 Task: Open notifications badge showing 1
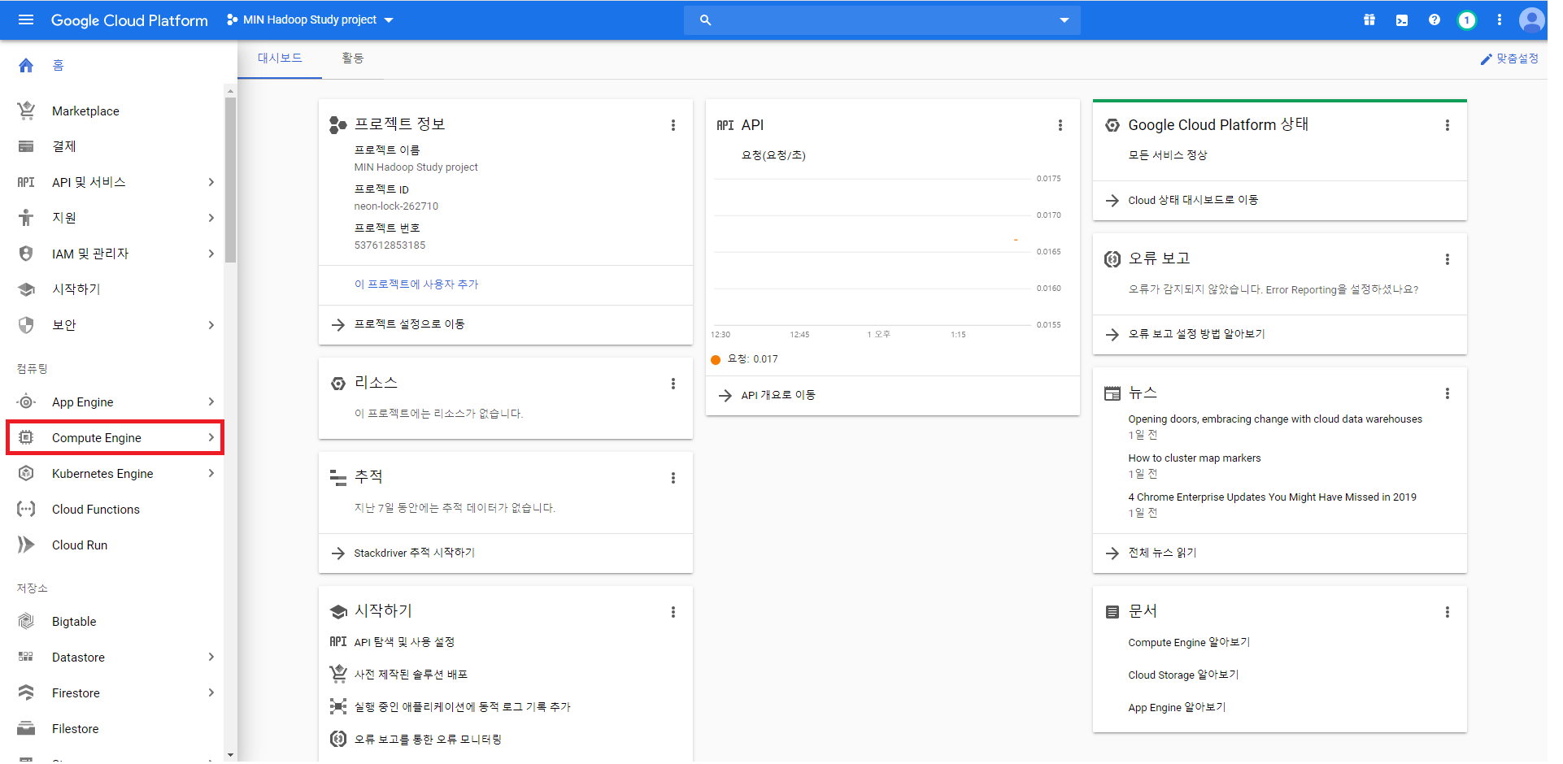pos(1466,20)
